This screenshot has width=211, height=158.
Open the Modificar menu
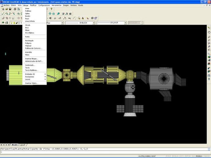point(33,5)
